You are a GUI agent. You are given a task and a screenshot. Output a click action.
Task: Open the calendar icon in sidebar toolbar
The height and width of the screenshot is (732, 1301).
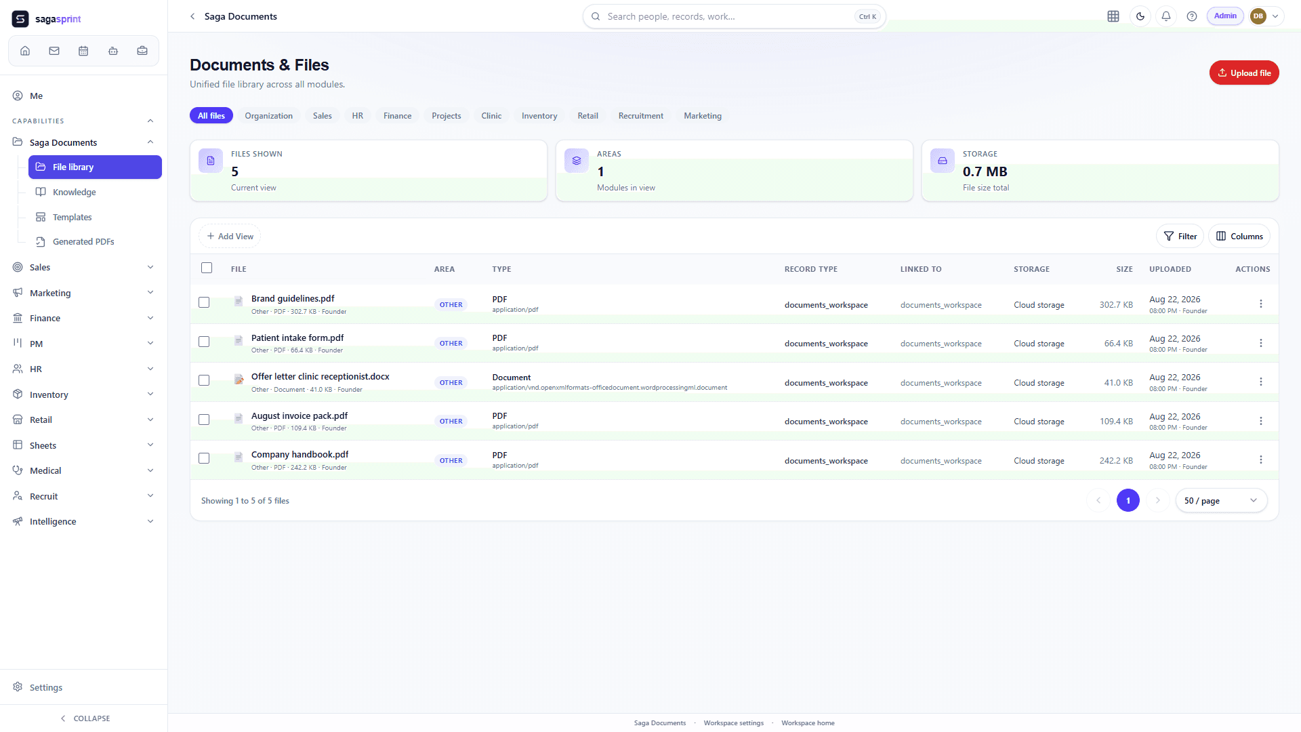tap(83, 51)
